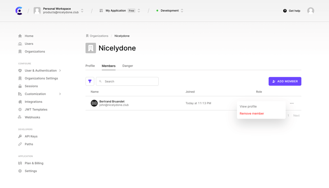The image size is (329, 188).
Task: Click the filter funnel button
Action: (90, 81)
